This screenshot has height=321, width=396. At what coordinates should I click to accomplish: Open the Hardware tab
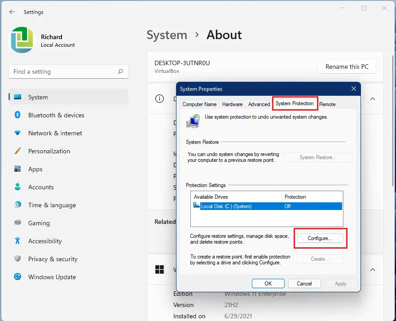[233, 104]
